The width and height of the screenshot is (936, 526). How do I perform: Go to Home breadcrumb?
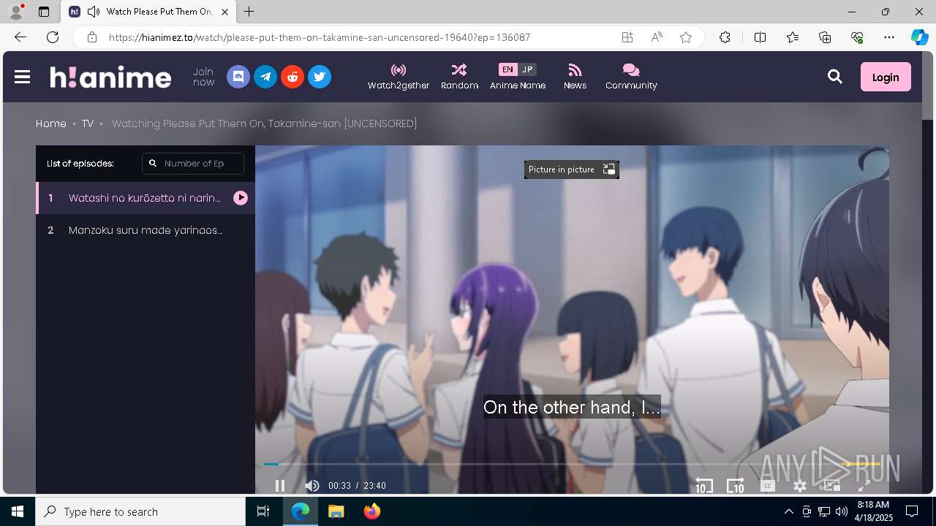(51, 123)
